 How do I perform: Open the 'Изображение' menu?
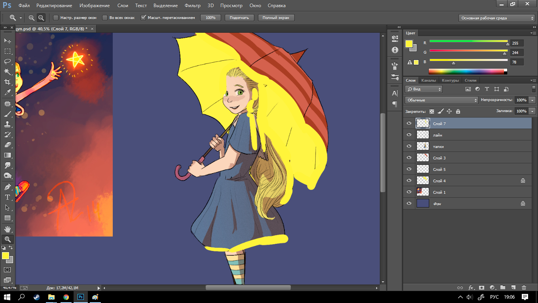tap(95, 6)
